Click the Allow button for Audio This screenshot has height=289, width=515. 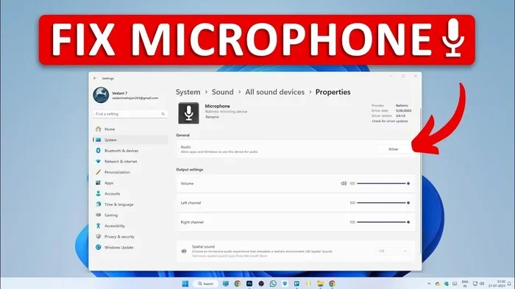coord(393,149)
